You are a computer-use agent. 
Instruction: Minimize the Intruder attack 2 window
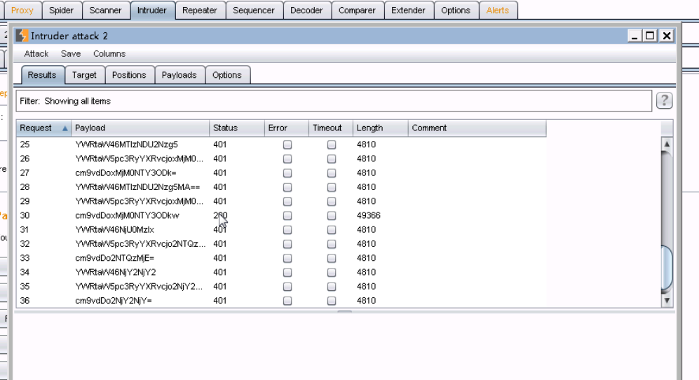coord(634,36)
